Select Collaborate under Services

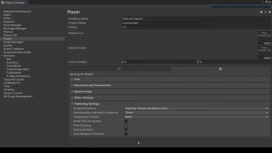pos(14,73)
